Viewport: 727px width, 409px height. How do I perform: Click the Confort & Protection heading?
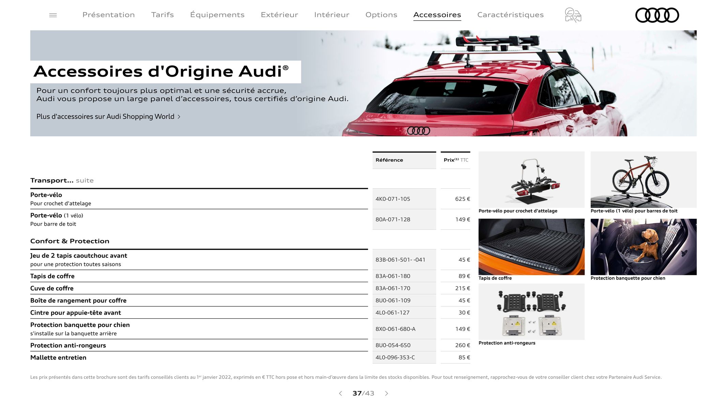tap(70, 241)
